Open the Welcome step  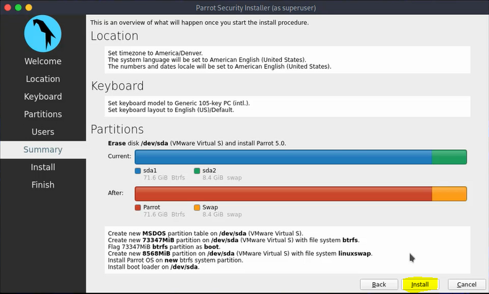click(x=43, y=61)
